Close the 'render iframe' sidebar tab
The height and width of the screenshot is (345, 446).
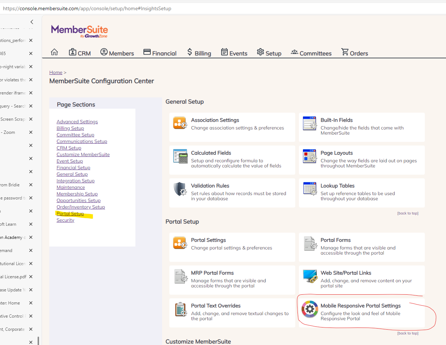31,93
